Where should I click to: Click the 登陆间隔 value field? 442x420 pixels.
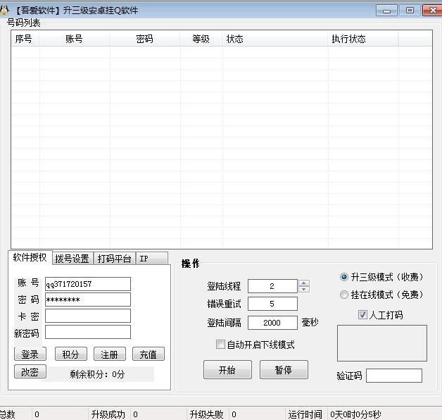click(x=272, y=323)
